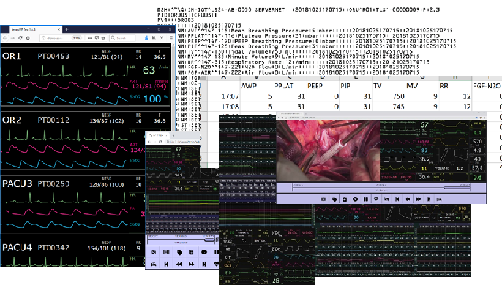Expand the browser toolbar overflow chevron
502x285 pixels.
pos(162,38)
